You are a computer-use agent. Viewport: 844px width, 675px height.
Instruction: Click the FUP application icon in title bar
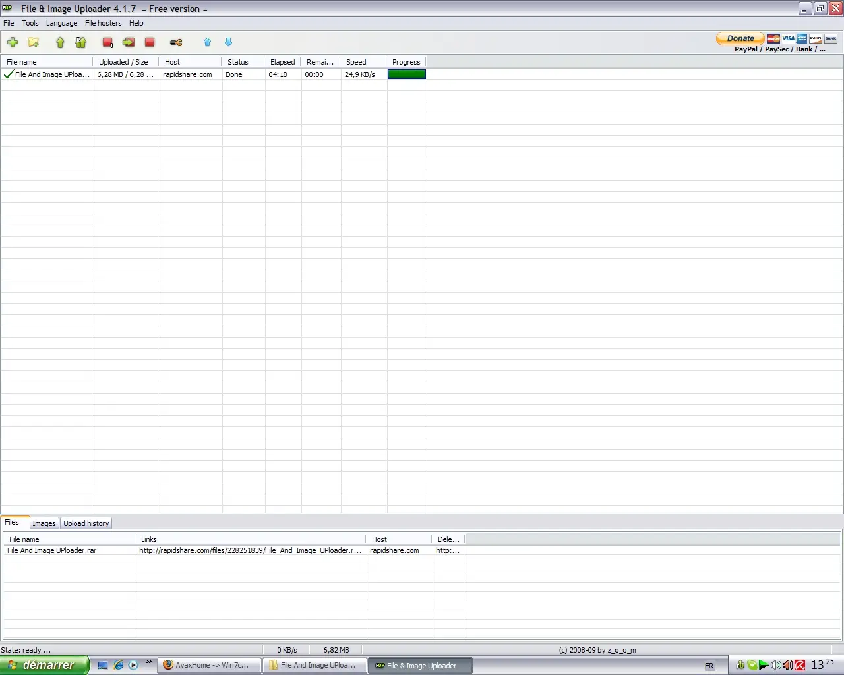pos(7,8)
